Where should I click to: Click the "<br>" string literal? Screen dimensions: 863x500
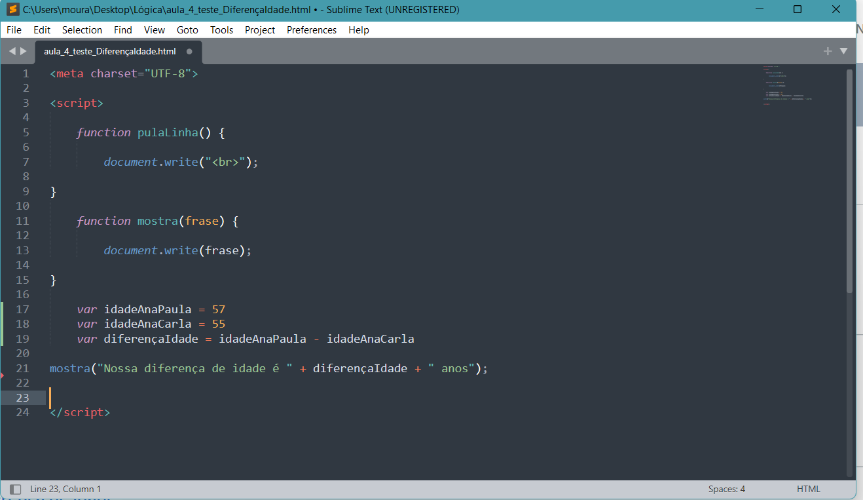click(x=225, y=162)
